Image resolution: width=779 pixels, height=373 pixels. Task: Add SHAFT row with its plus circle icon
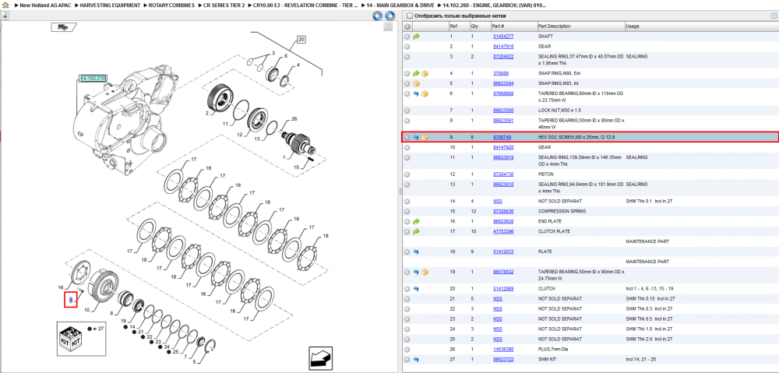[407, 37]
